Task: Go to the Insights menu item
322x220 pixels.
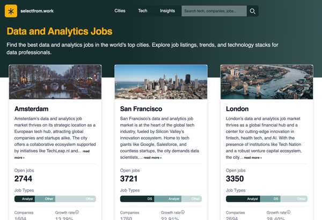Action: [167, 11]
